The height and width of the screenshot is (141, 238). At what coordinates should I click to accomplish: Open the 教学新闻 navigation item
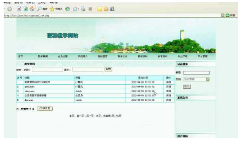(43, 57)
